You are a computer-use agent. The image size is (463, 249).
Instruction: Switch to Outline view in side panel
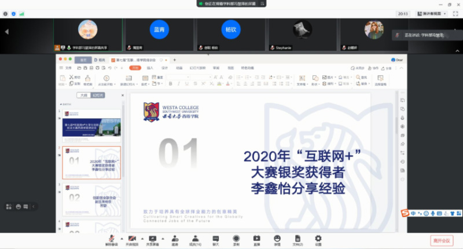(84, 96)
